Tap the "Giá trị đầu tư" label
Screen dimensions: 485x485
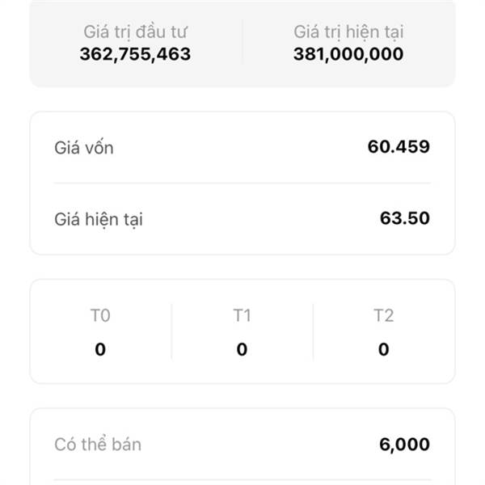(136, 32)
